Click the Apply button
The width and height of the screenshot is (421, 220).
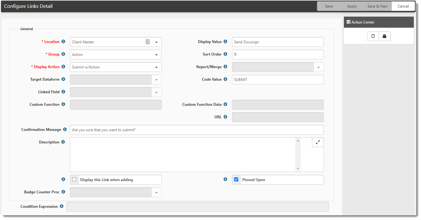352,6
